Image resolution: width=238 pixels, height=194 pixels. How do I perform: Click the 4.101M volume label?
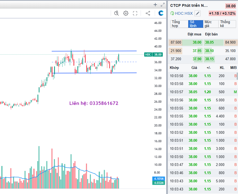click(159, 179)
